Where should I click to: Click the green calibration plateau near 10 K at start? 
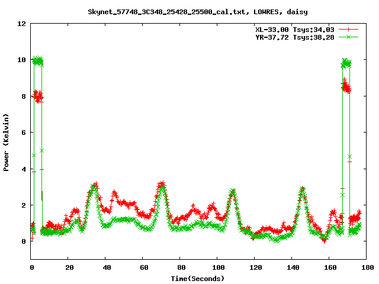[38, 61]
